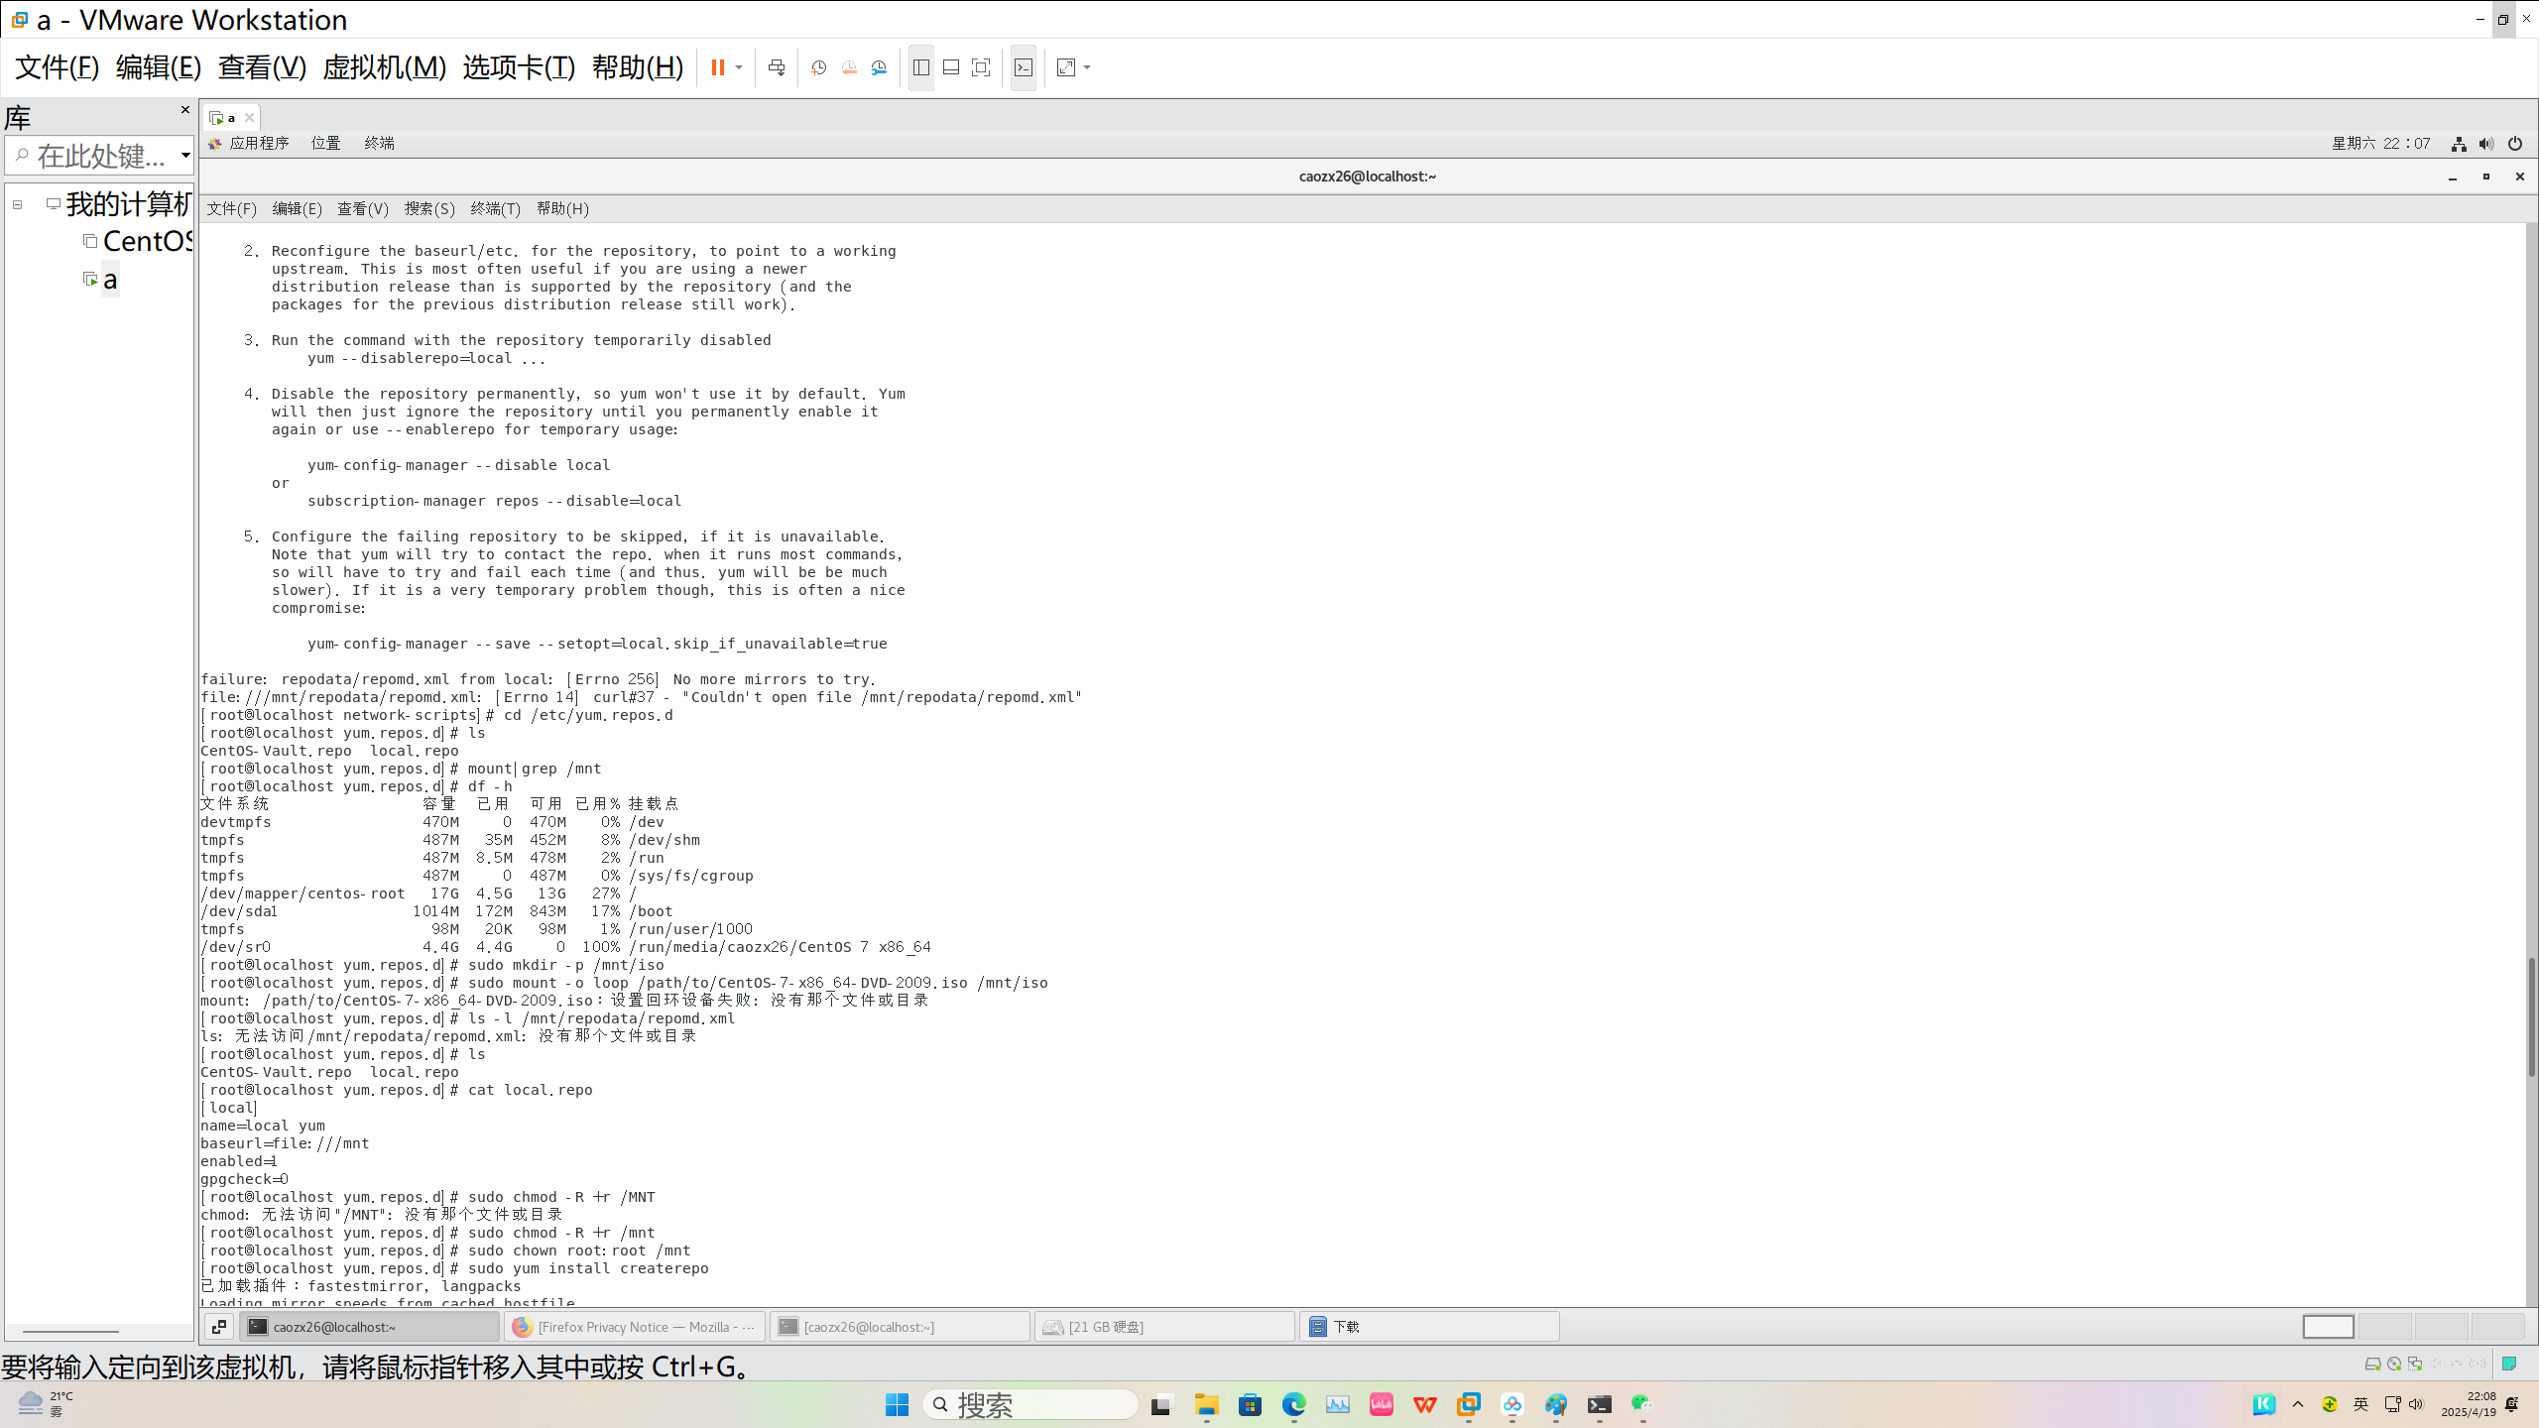Toggle the library sidebar view
Viewport: 2539px width, 1428px height.
click(x=921, y=67)
